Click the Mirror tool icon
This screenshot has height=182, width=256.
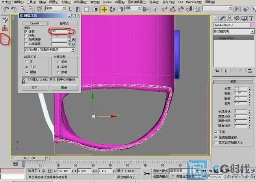(238, 9)
